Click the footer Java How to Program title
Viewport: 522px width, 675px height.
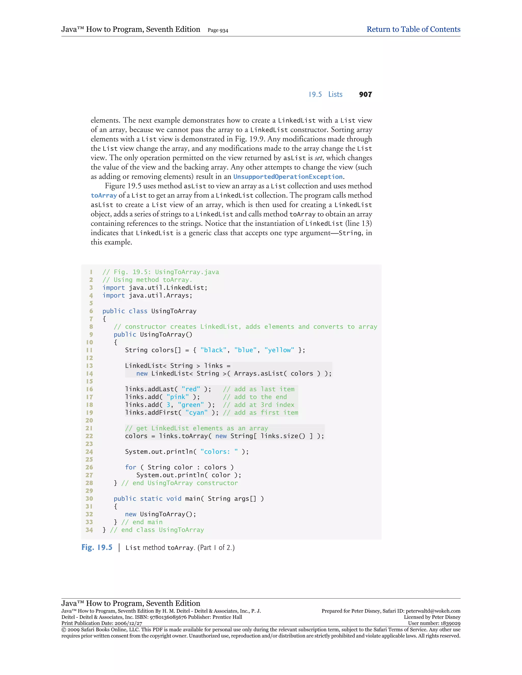tap(130, 603)
